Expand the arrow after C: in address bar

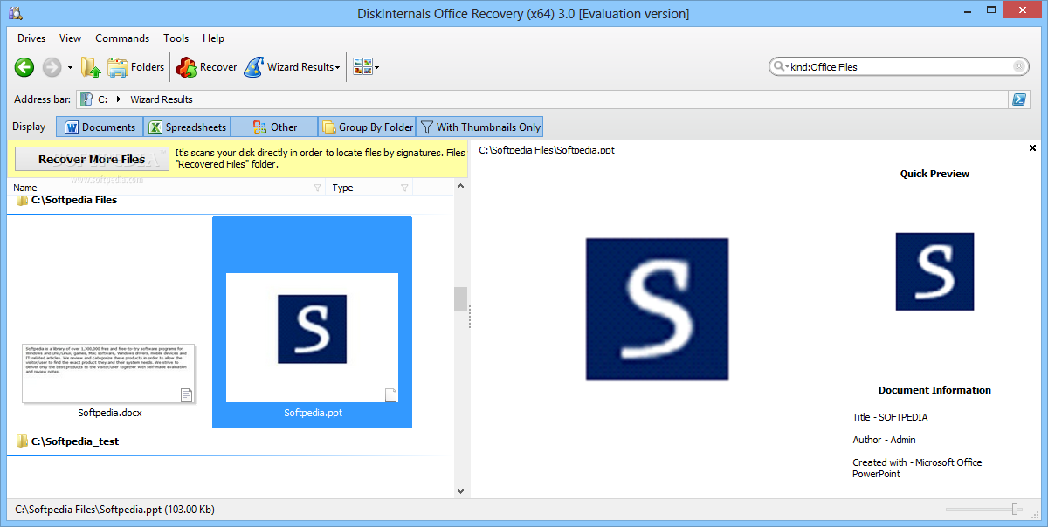click(x=118, y=99)
